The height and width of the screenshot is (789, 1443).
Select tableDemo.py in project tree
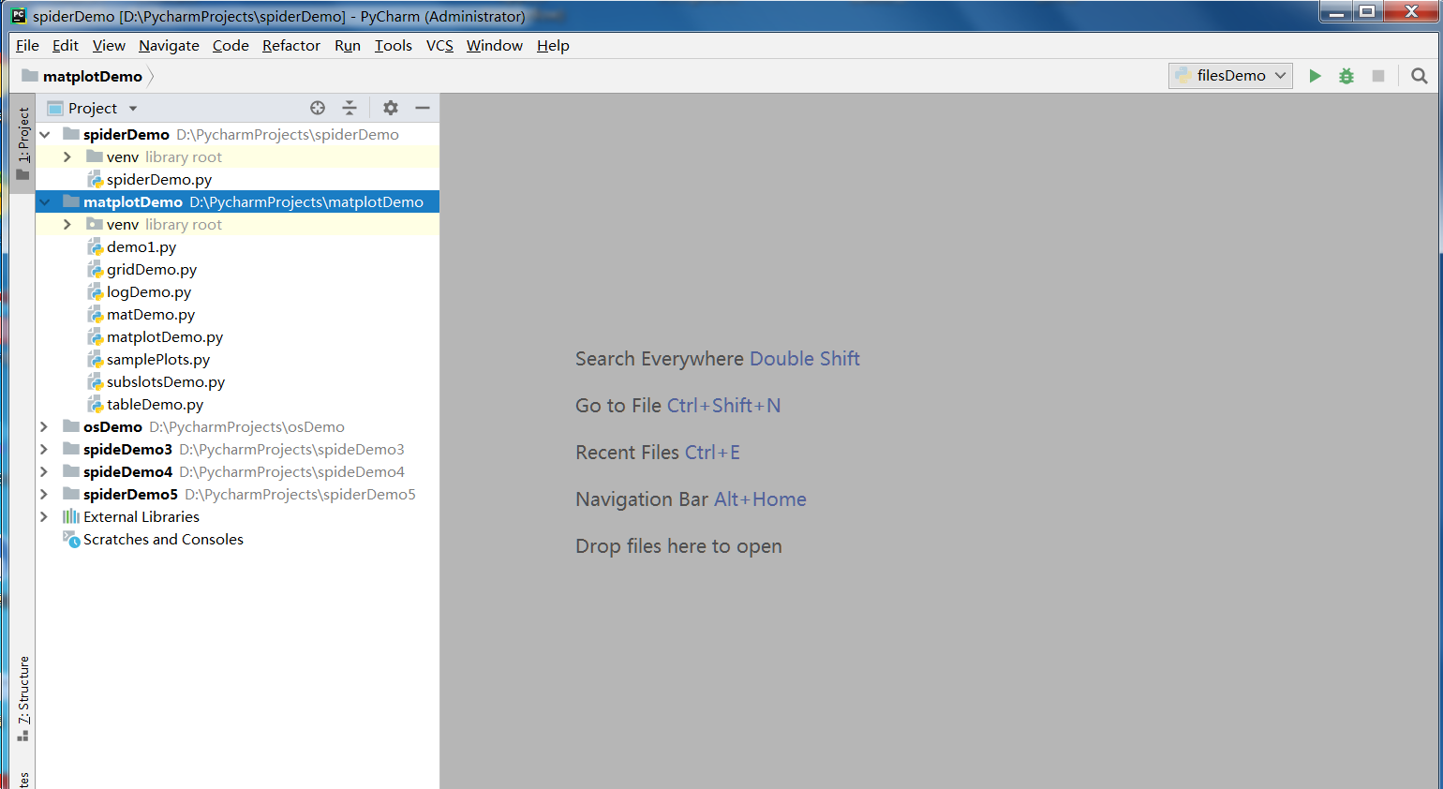pyautogui.click(x=155, y=405)
